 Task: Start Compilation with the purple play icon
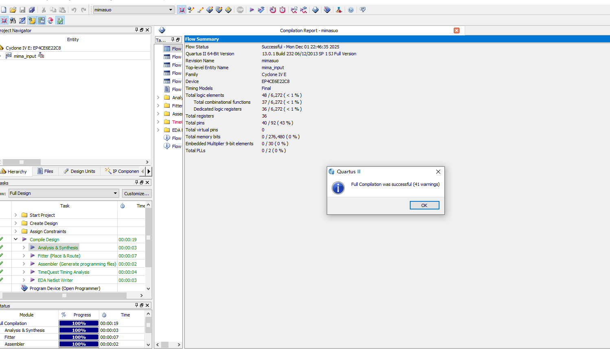pos(252,10)
